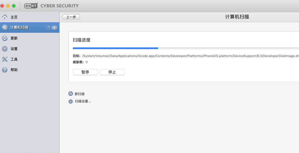The width and height of the screenshot is (299, 153).
Task: Click the scan progress pie indicator in sidebar
Action: (x=48, y=27)
